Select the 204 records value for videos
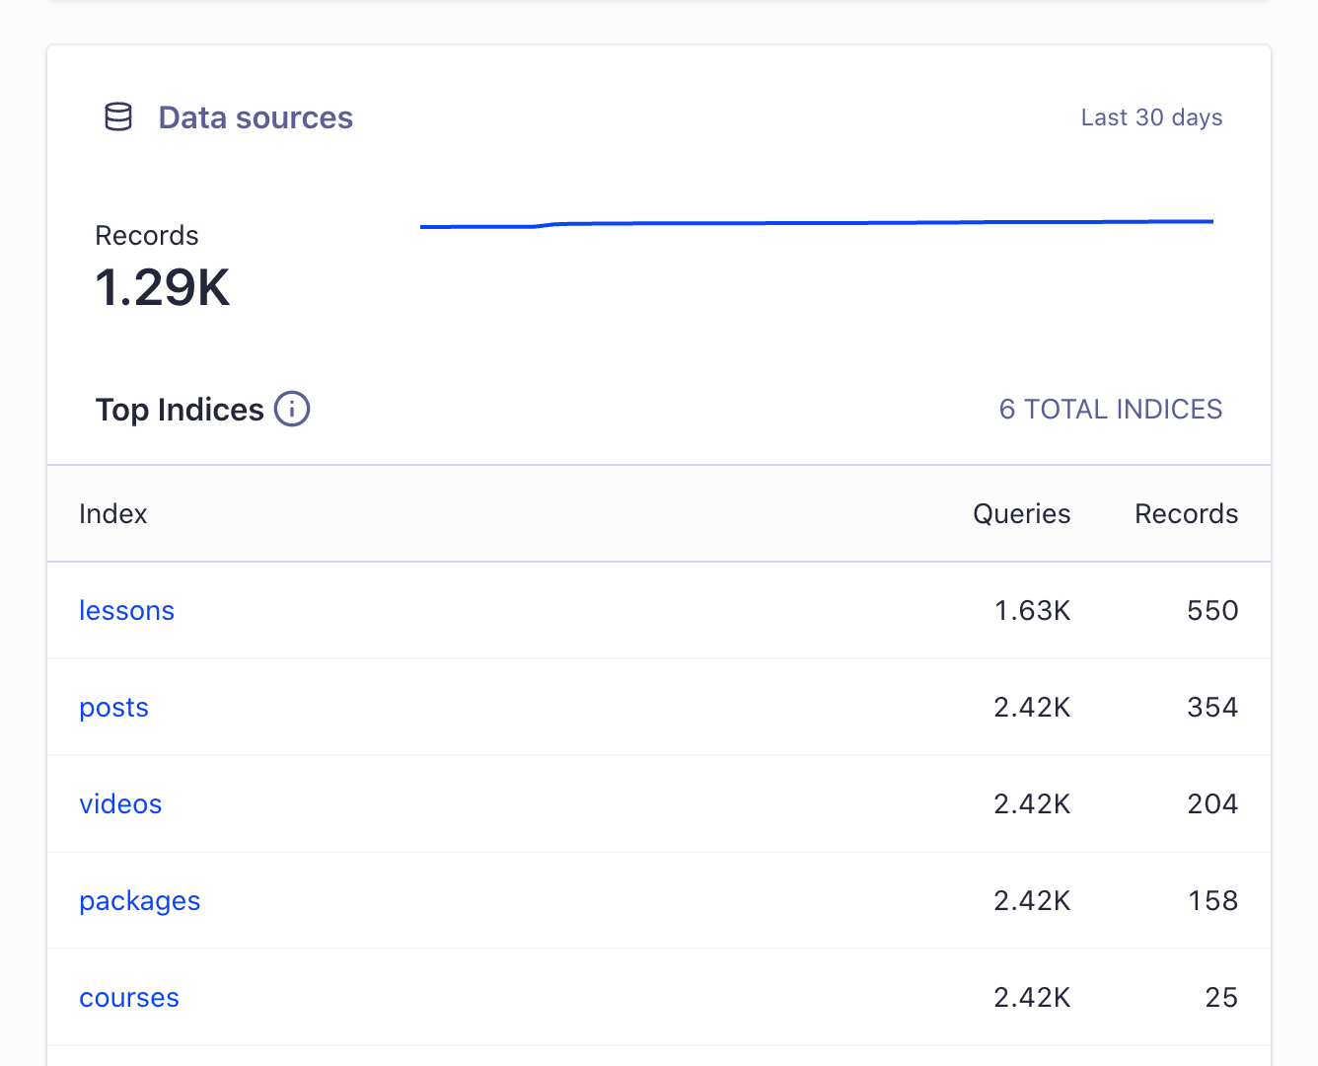This screenshot has width=1318, height=1066. tap(1212, 803)
